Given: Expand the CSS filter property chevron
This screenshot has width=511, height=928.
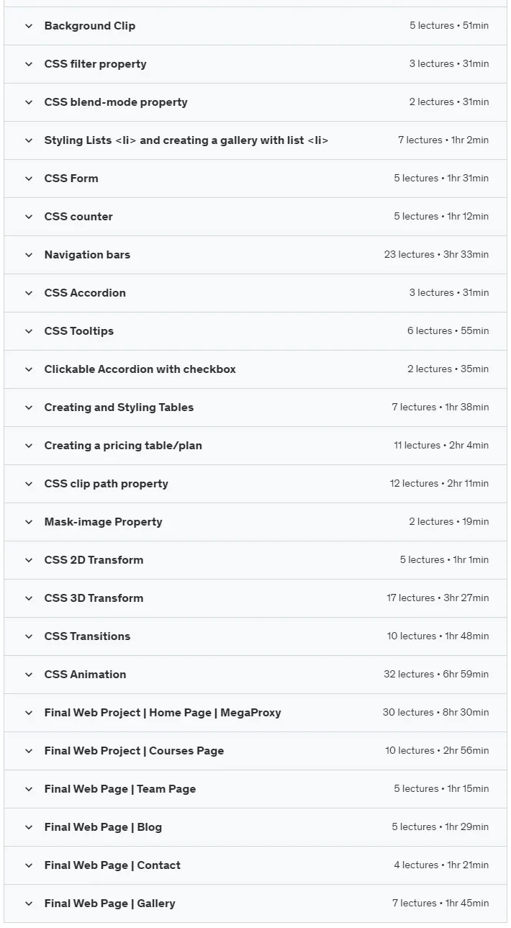Looking at the screenshot, I should (29, 64).
